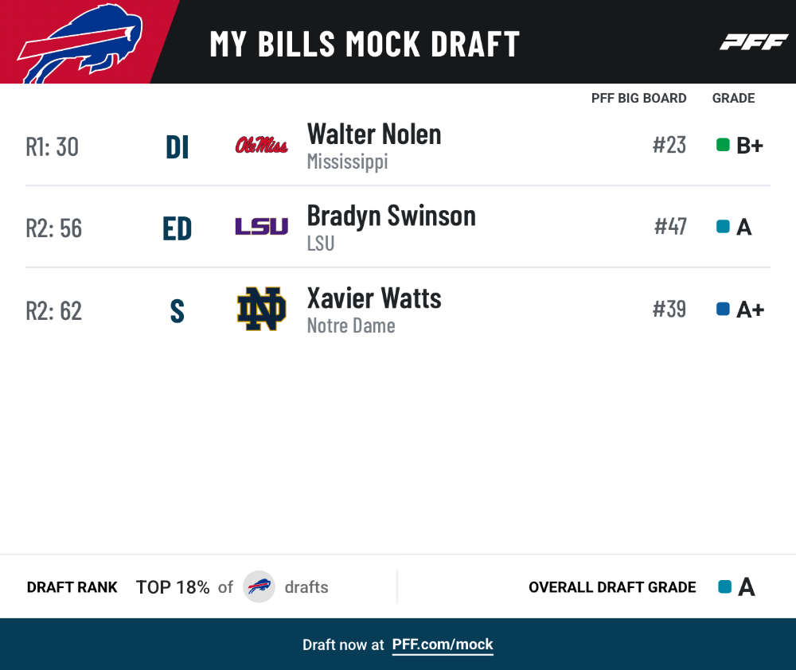Click the TOP 18% draft rank text
The width and height of the screenshot is (796, 670).
click(173, 587)
